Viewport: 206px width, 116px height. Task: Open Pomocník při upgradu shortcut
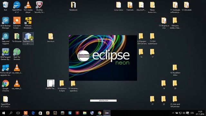tap(5, 70)
